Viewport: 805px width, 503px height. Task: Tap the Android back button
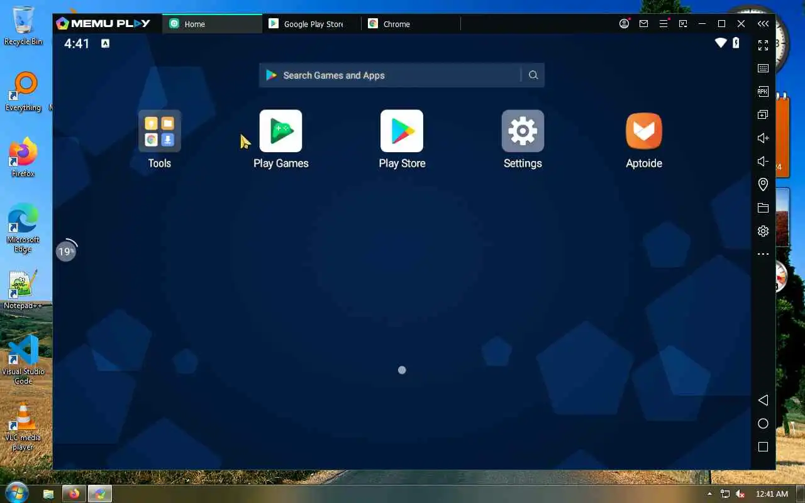coord(763,400)
